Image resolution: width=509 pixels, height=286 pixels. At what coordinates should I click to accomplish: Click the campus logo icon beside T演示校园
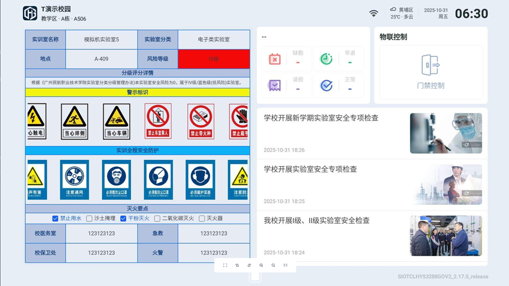(30, 13)
